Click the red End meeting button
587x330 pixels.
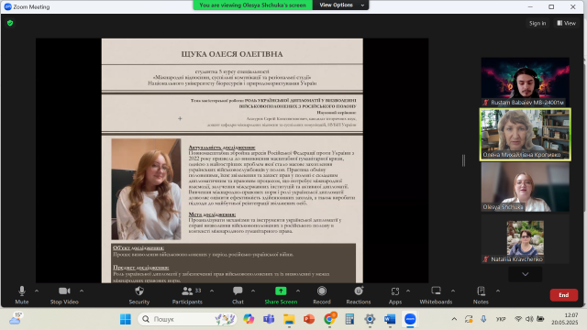click(x=564, y=295)
